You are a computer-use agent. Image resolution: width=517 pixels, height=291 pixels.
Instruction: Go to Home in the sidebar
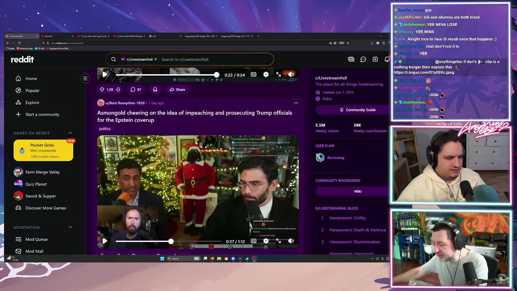[x=31, y=79]
